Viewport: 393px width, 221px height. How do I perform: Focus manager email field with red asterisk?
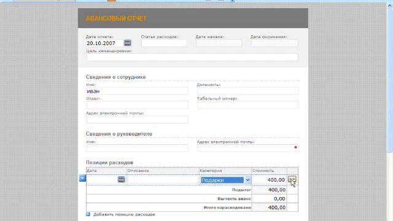coord(248,148)
